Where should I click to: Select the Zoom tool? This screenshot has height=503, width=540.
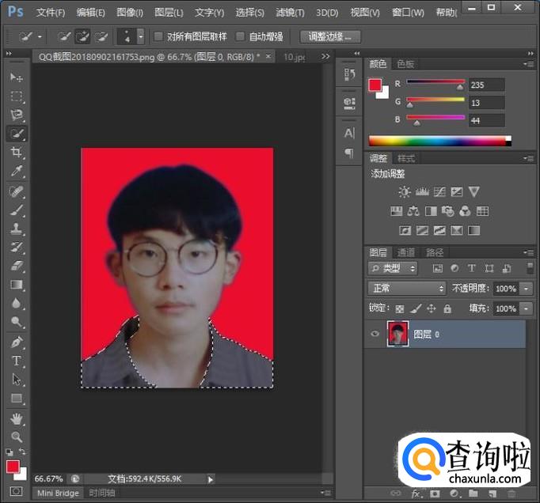click(17, 437)
